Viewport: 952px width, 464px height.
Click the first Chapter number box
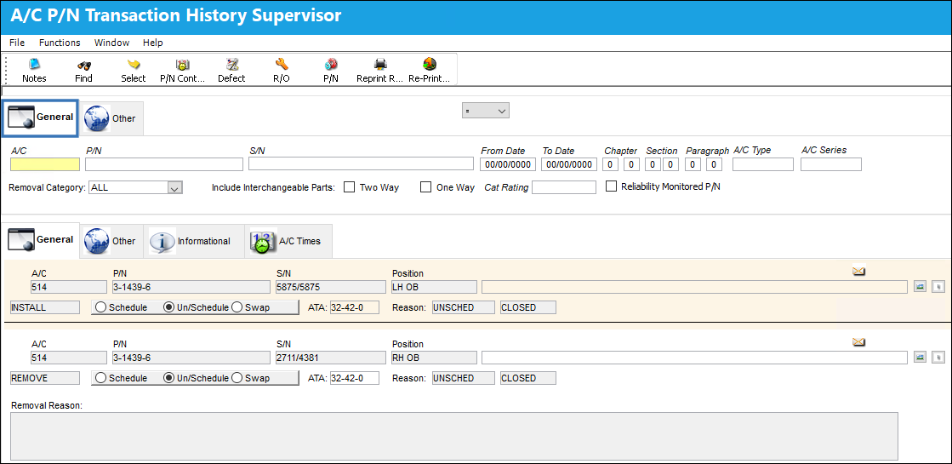pos(610,164)
